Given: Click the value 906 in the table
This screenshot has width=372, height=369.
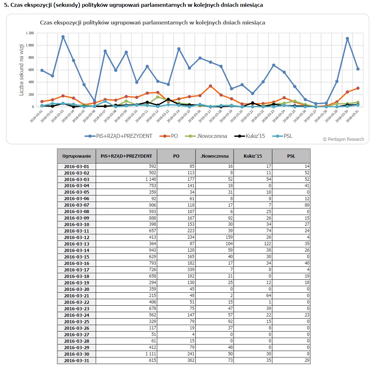Looking at the screenshot, I should click(152, 205).
